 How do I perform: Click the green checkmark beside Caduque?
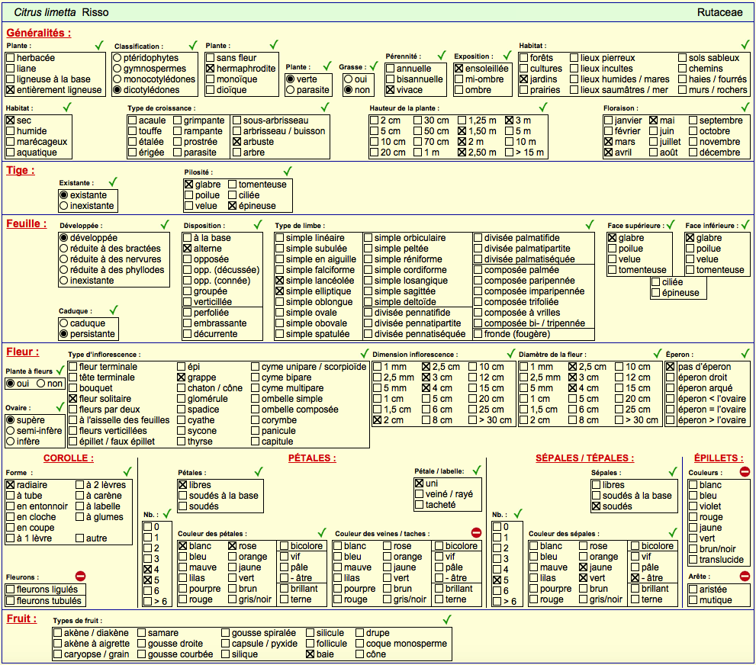point(114,310)
